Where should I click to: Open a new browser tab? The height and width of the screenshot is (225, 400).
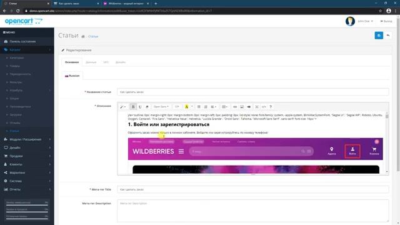(x=156, y=4)
